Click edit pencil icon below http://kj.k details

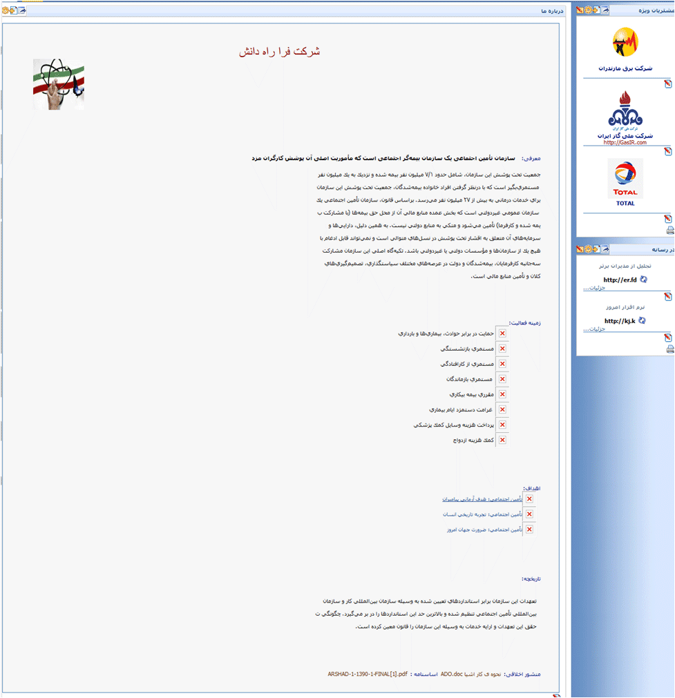(668, 338)
